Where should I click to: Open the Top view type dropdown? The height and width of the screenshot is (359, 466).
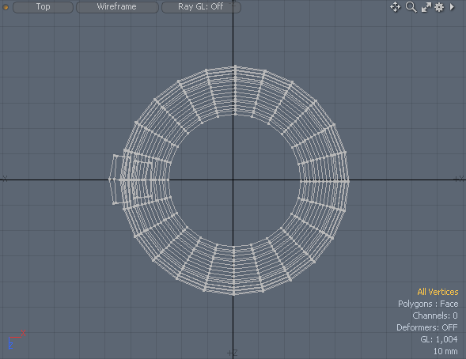tap(43, 7)
